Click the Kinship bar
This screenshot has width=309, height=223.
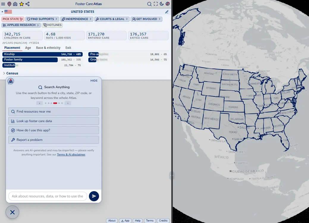point(42,54)
